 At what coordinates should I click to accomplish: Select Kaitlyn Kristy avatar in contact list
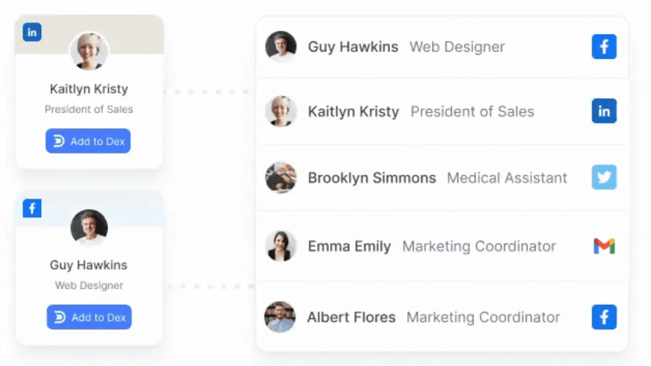pyautogui.click(x=280, y=111)
